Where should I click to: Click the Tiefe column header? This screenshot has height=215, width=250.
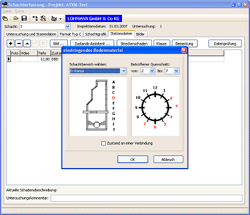click(44, 53)
